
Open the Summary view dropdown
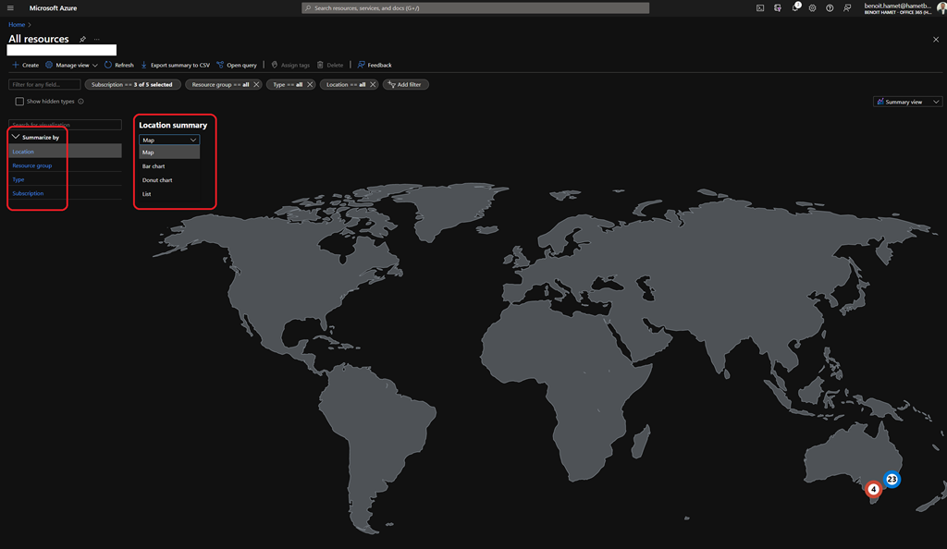[907, 102]
